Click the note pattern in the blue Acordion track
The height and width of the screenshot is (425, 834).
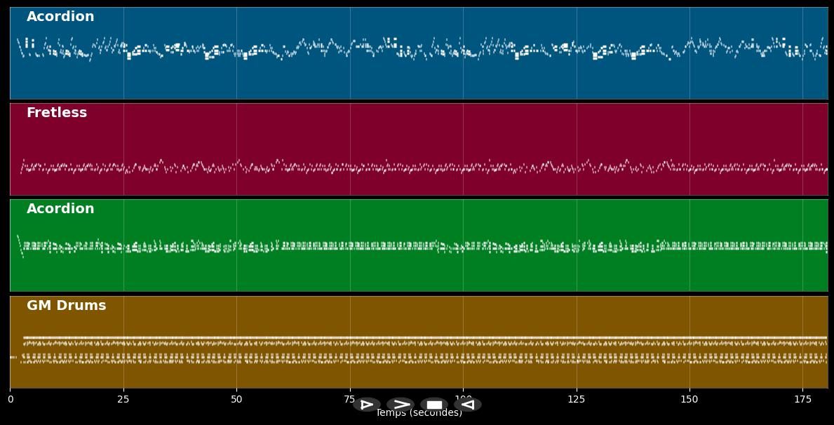pyautogui.click(x=421, y=49)
